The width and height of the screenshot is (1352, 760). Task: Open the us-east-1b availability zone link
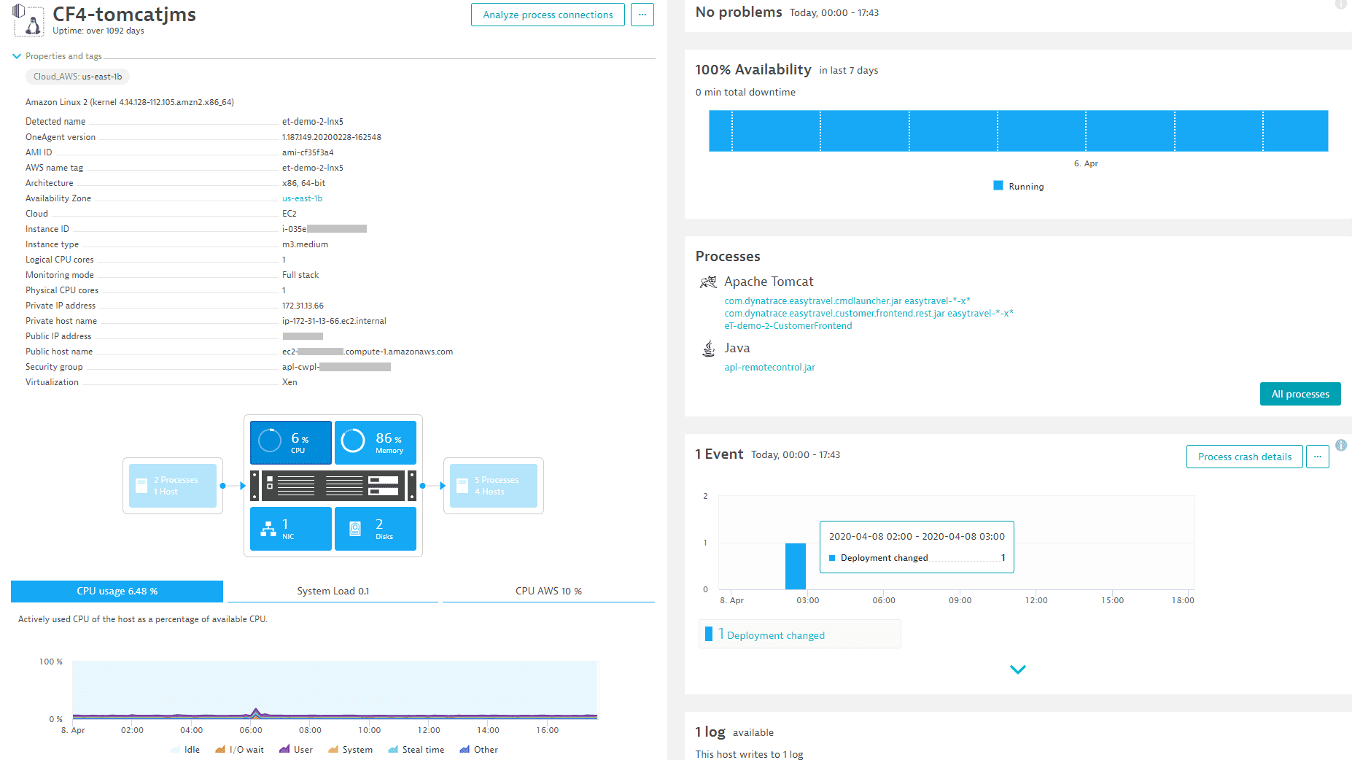(302, 198)
